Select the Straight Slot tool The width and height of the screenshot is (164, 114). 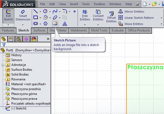(x=36, y=24)
